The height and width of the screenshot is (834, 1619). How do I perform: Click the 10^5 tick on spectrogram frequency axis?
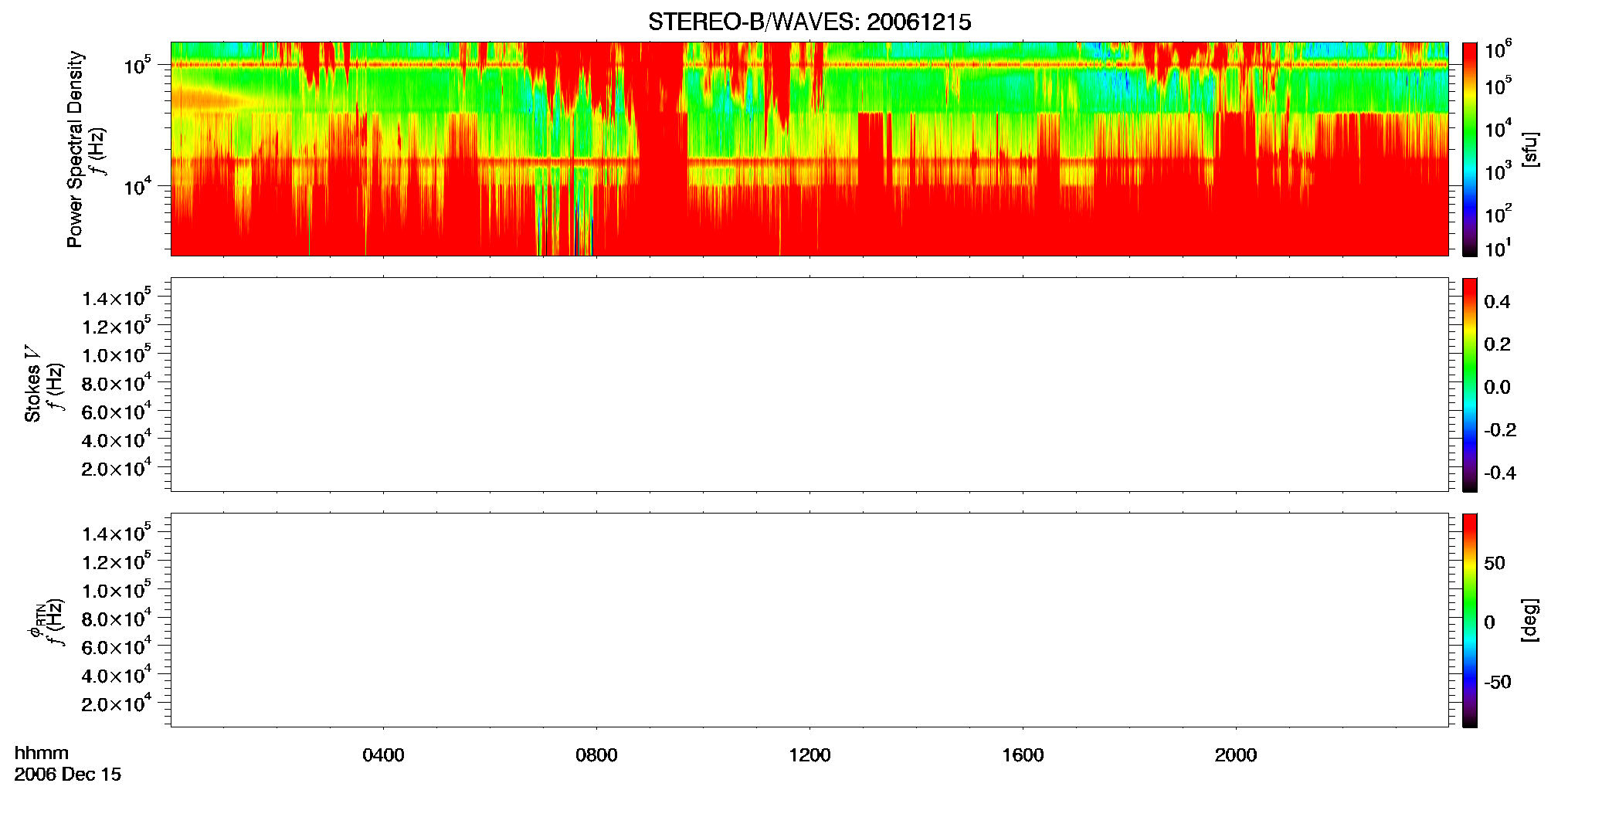[x=137, y=65]
